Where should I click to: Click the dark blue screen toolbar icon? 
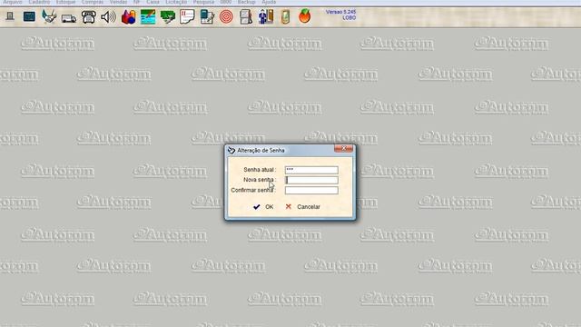29,16
